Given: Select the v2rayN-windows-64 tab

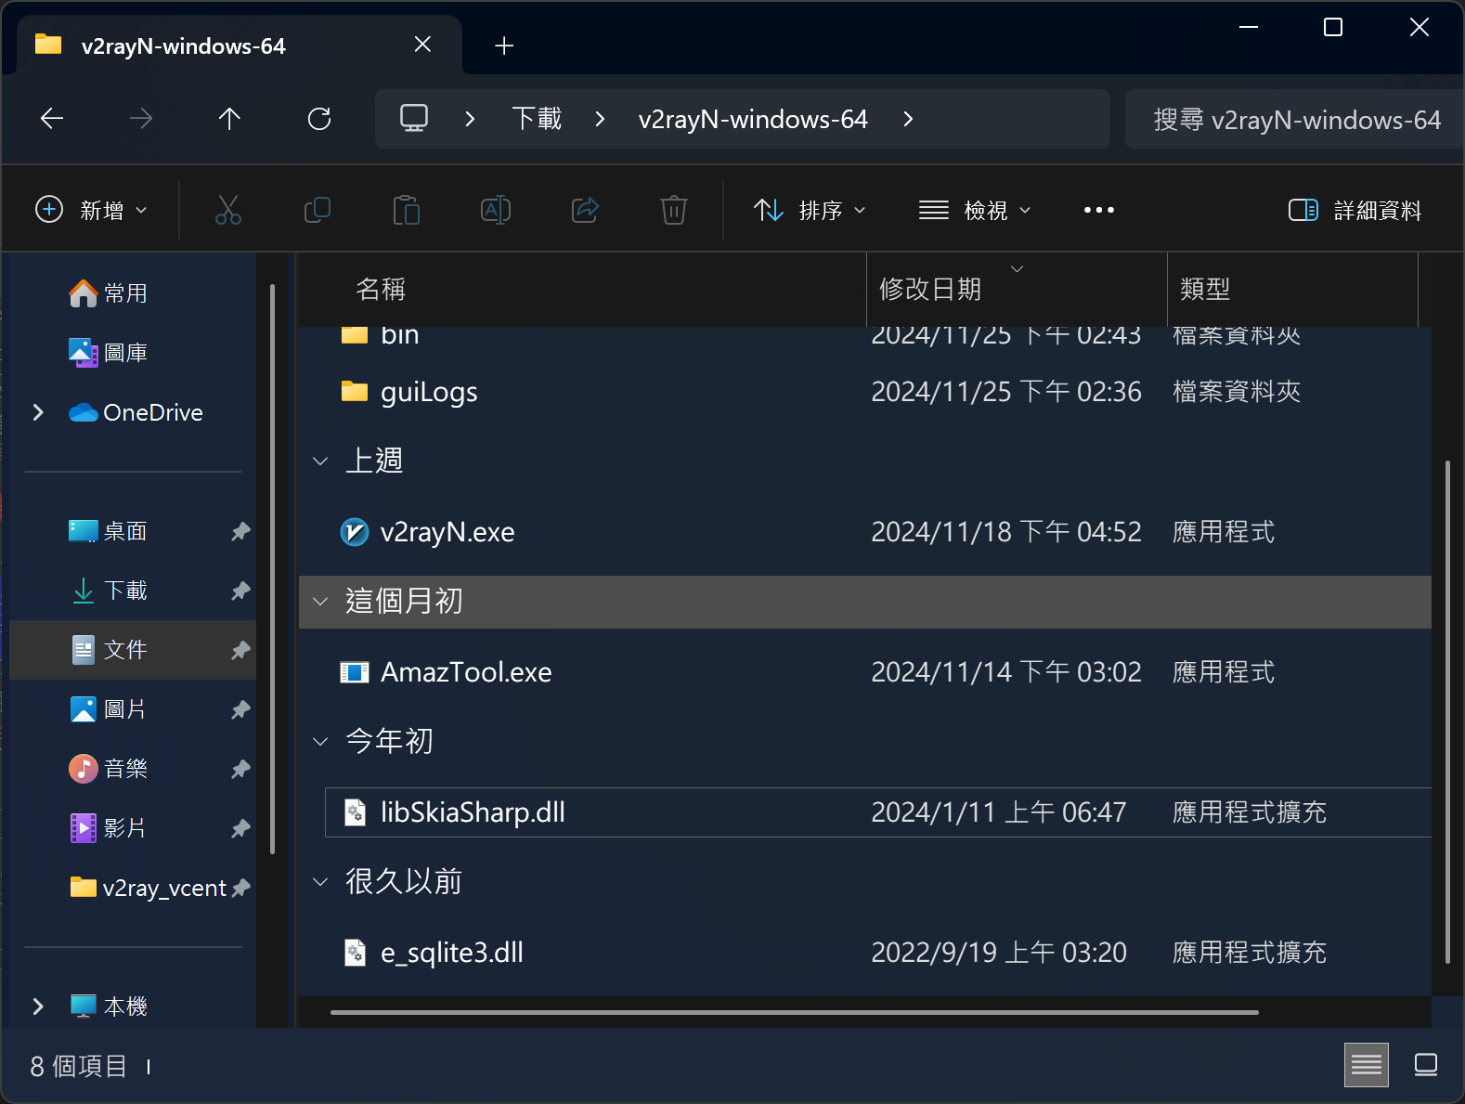Looking at the screenshot, I should tap(240, 45).
